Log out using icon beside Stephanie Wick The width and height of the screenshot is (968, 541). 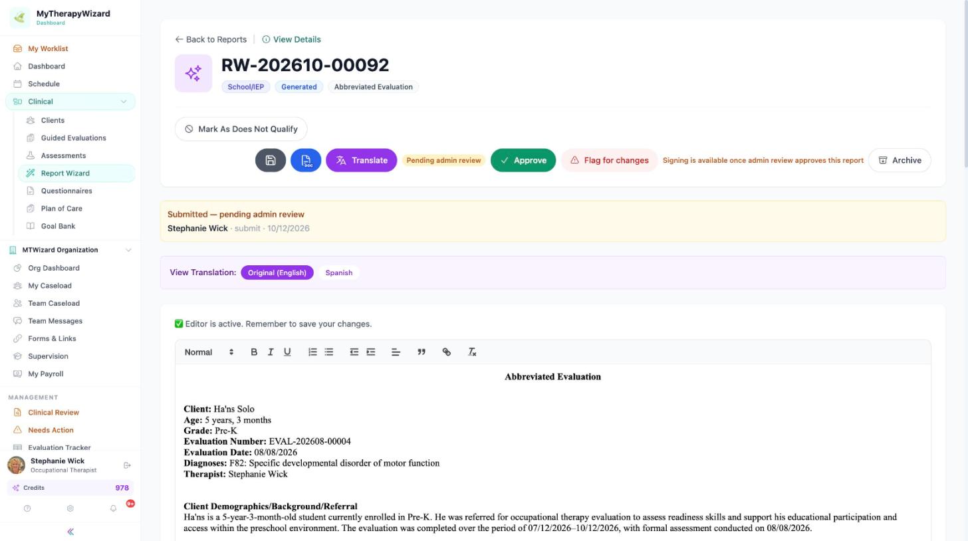[x=127, y=465]
